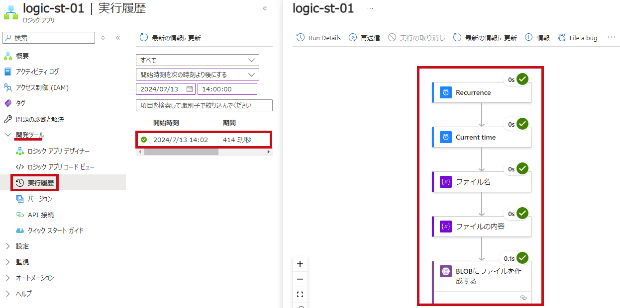
Task: Open the 開始時刻を次の時刻より後にする dropdown
Action: (198, 75)
